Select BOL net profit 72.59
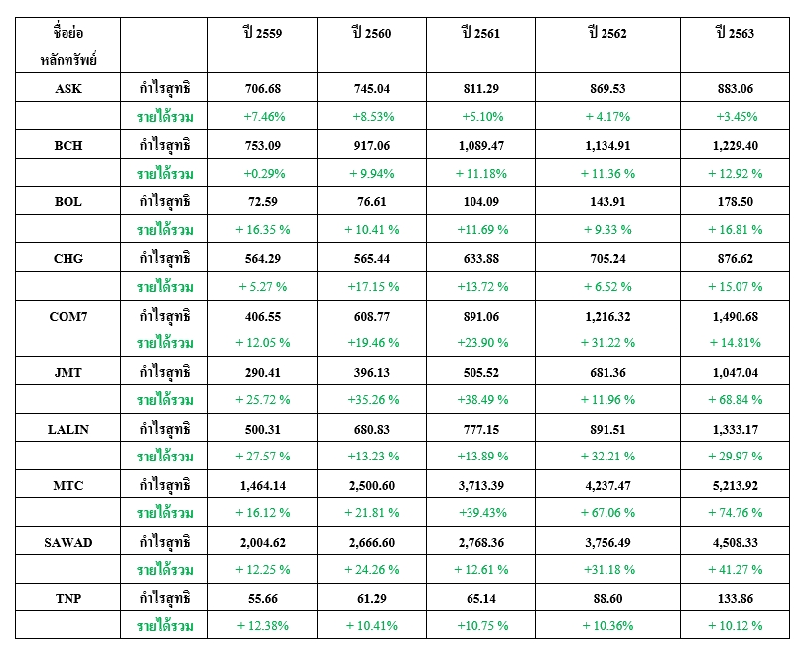 tap(263, 202)
